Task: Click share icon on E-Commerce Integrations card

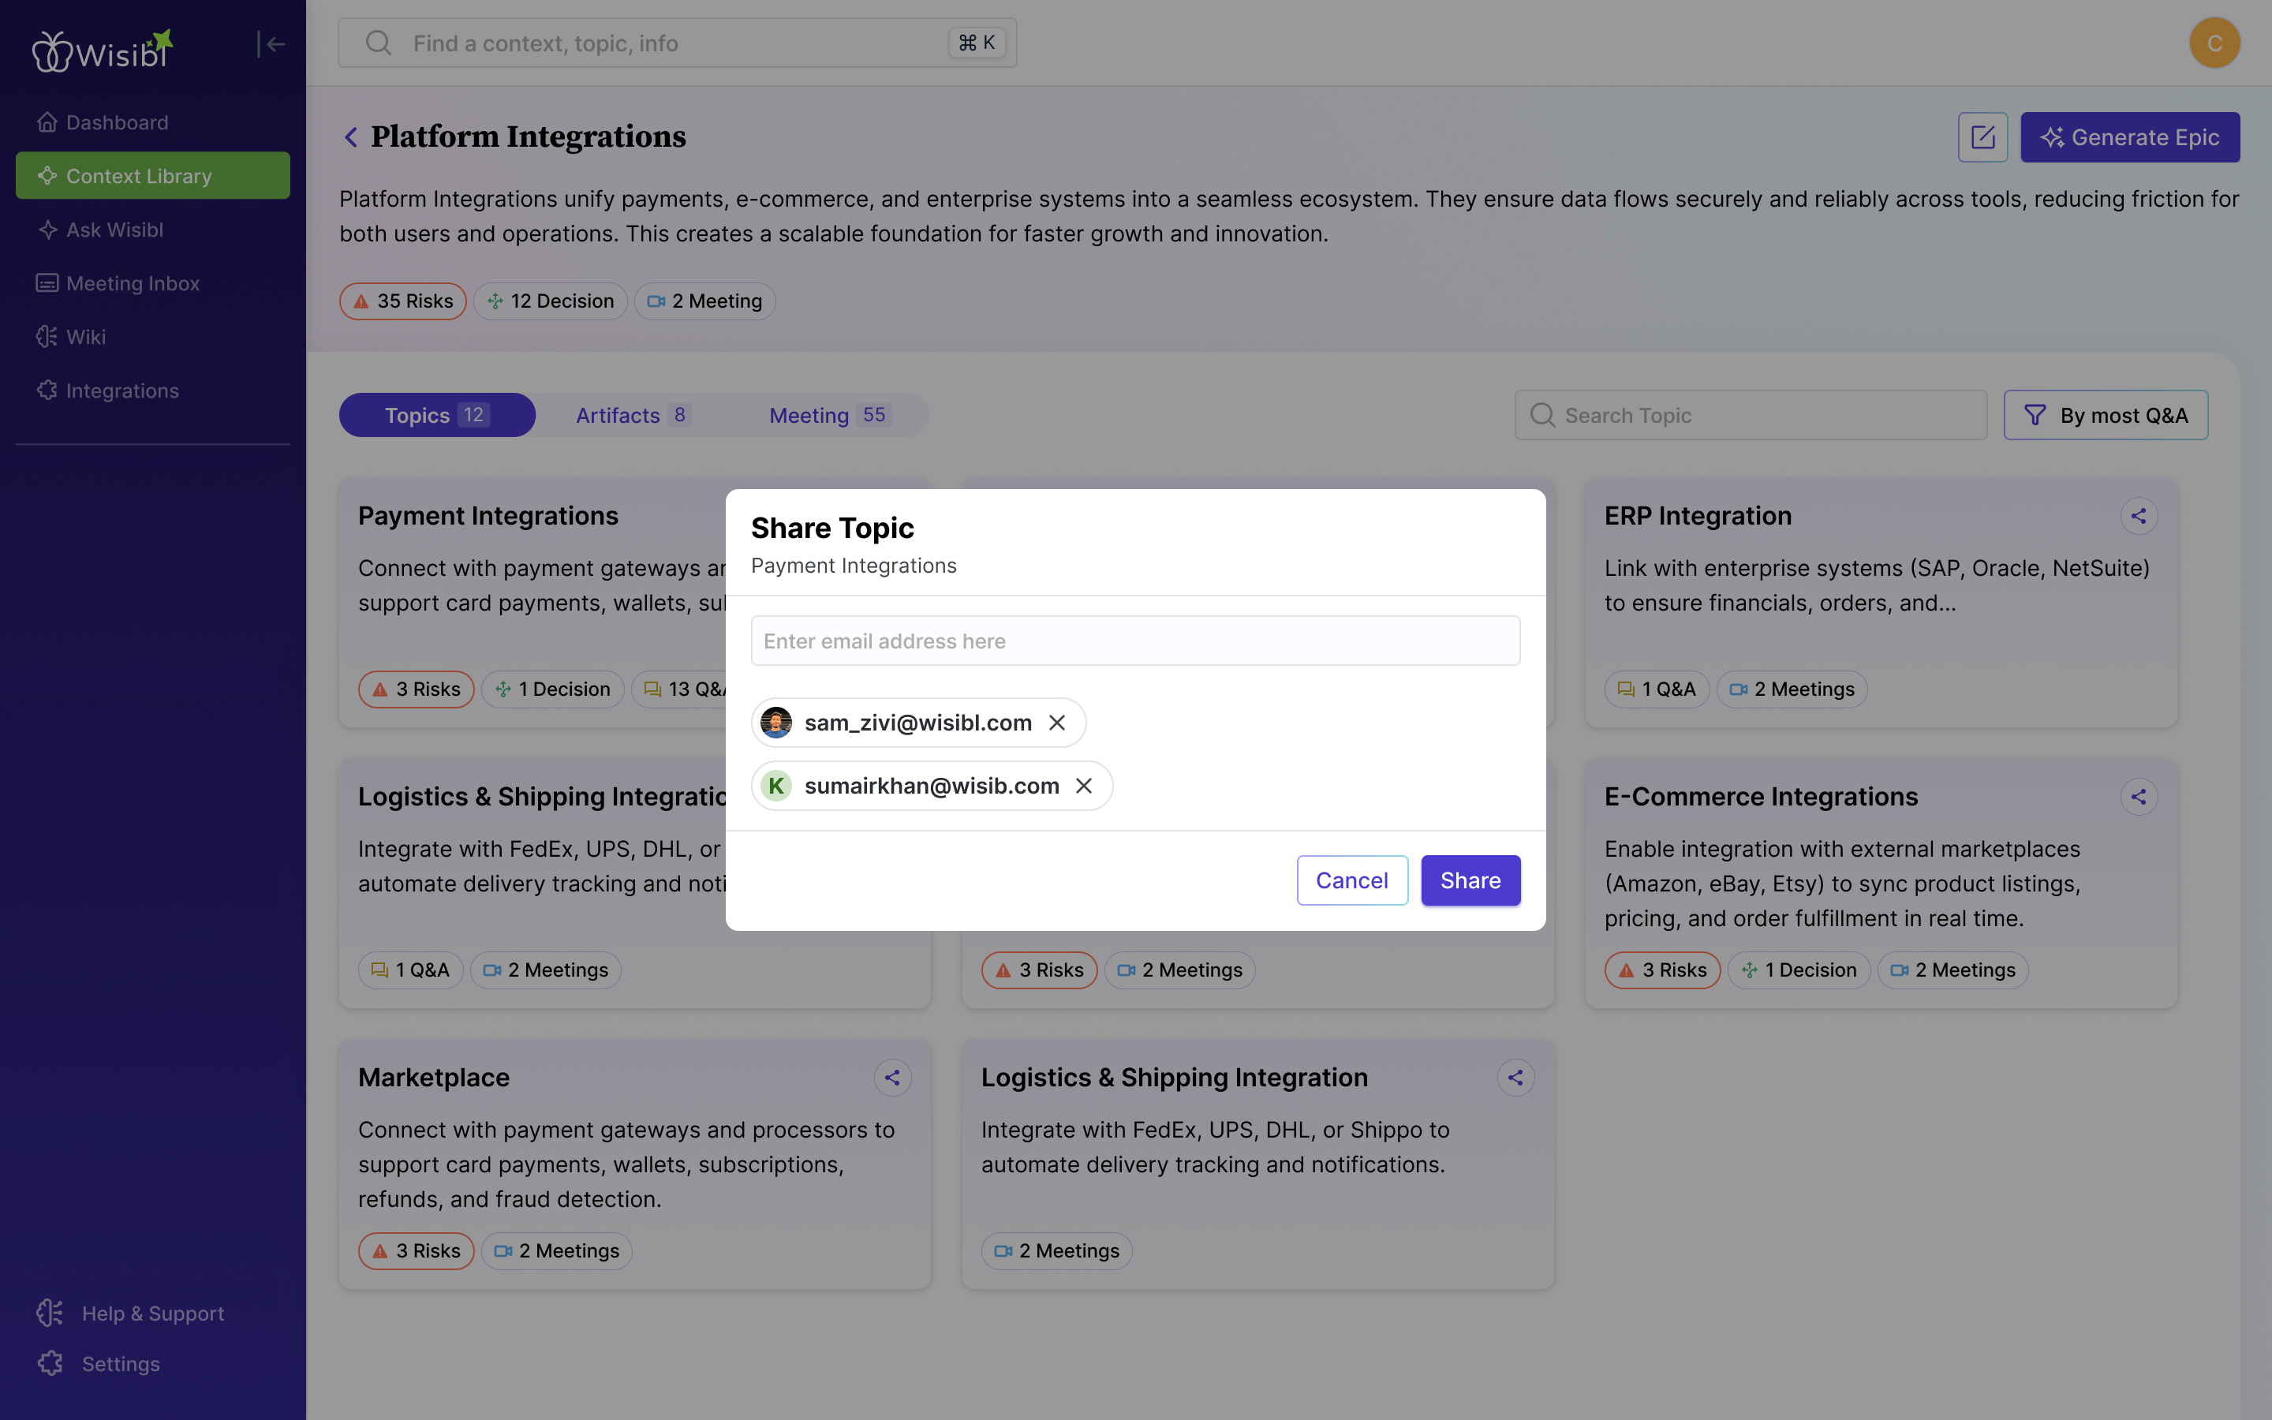Action: (x=2138, y=797)
